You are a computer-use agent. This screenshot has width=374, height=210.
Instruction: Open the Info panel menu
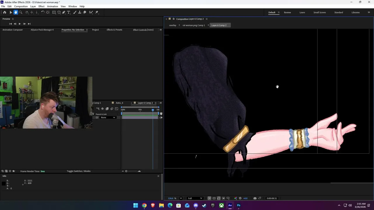pos(158,176)
